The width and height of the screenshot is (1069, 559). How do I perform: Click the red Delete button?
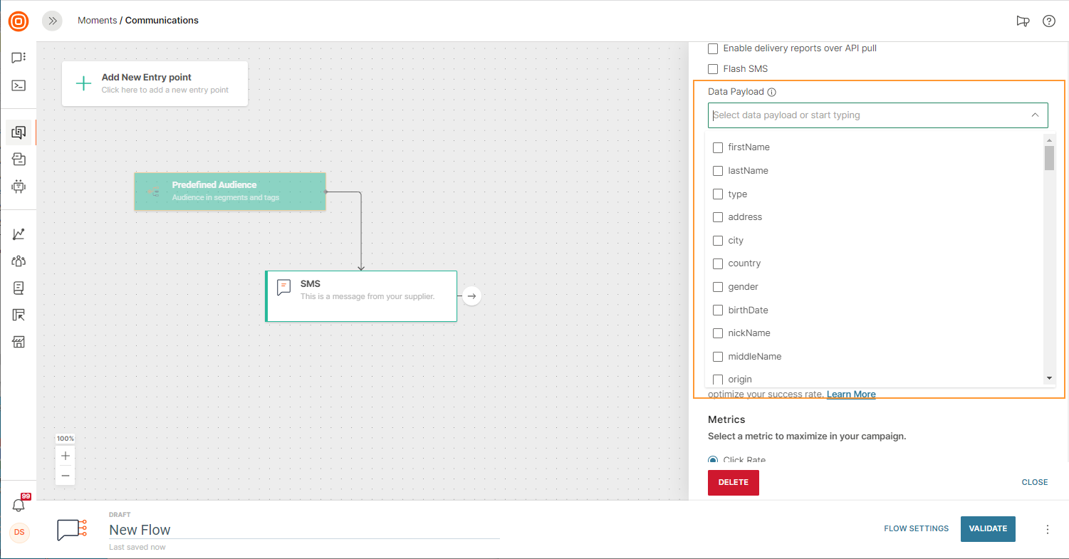[x=733, y=482]
